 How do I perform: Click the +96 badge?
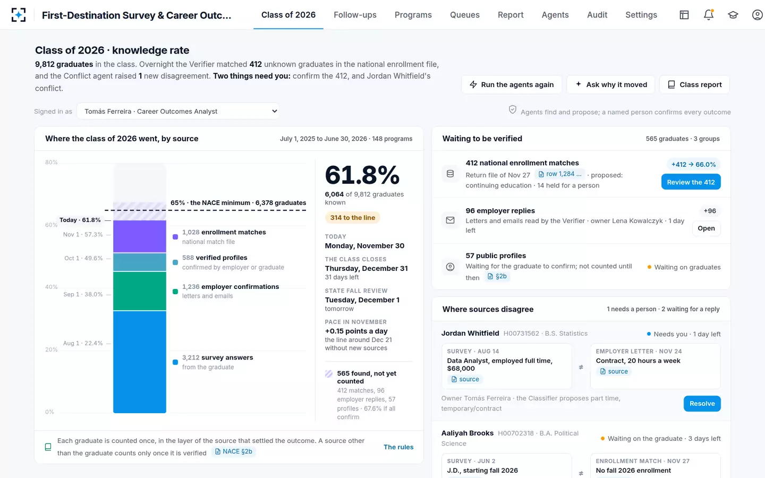pyautogui.click(x=710, y=211)
